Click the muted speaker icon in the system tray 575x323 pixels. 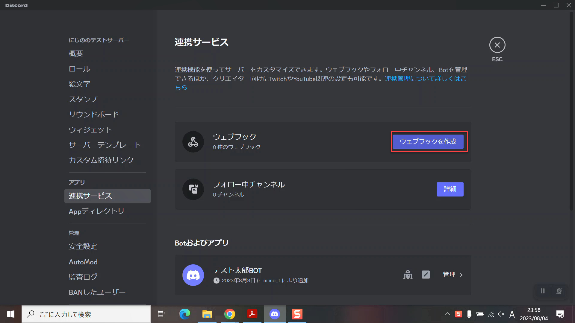point(501,314)
